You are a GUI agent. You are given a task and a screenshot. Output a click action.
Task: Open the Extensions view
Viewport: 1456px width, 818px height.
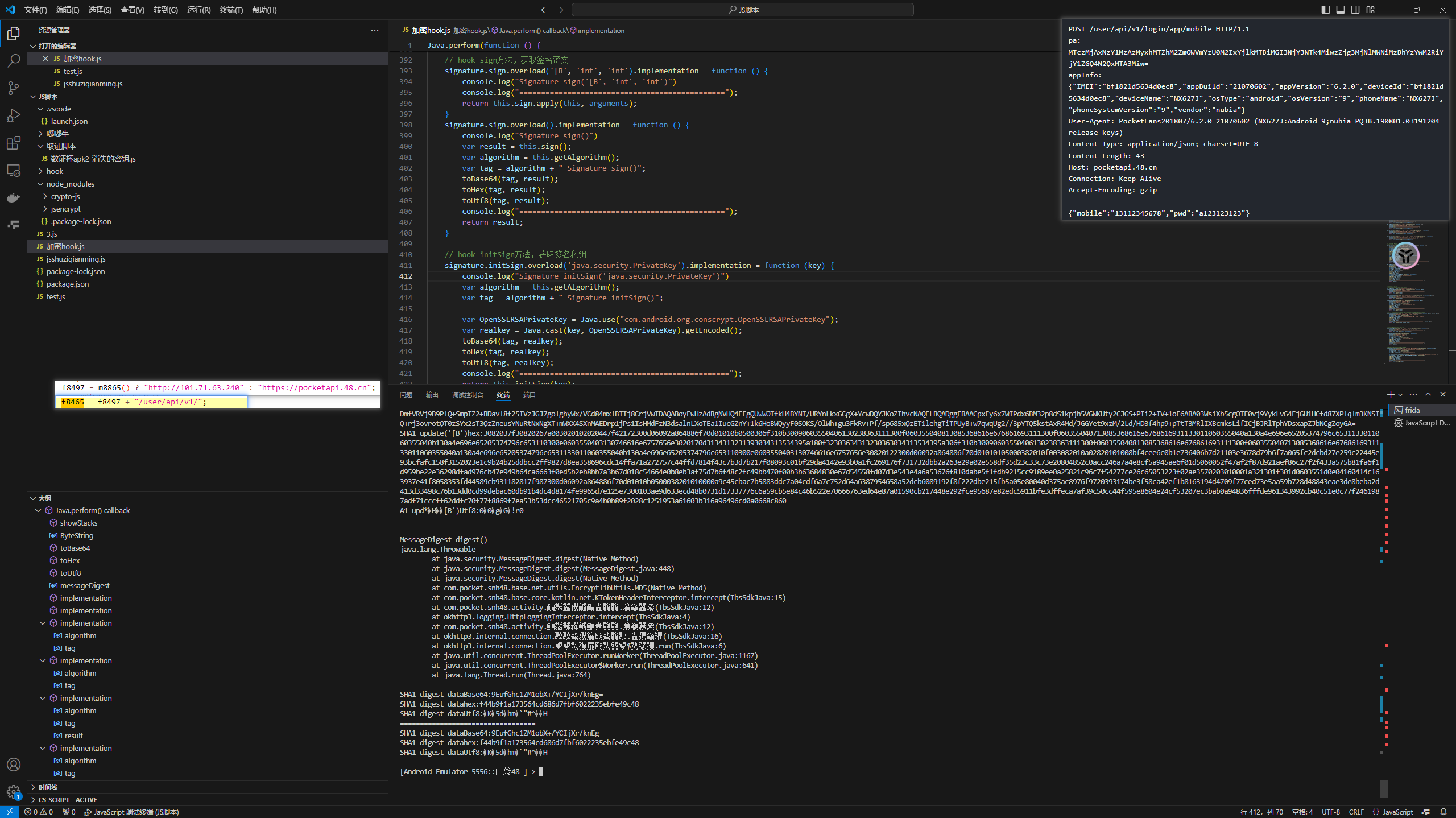[14, 143]
